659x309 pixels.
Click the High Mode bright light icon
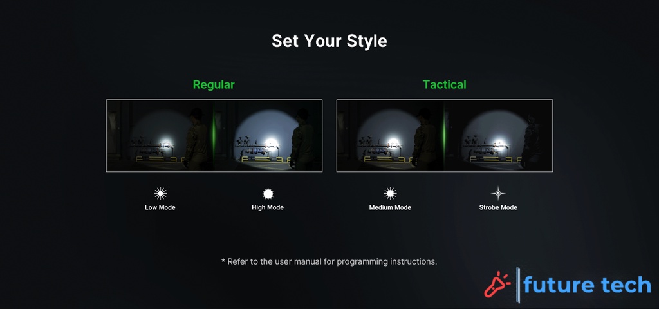tap(268, 193)
